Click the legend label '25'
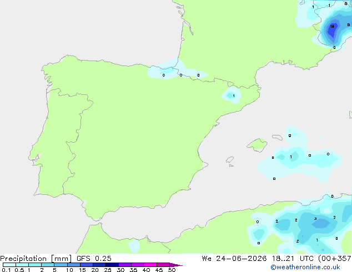Viewport: 352px width, 272px height. point(108,270)
